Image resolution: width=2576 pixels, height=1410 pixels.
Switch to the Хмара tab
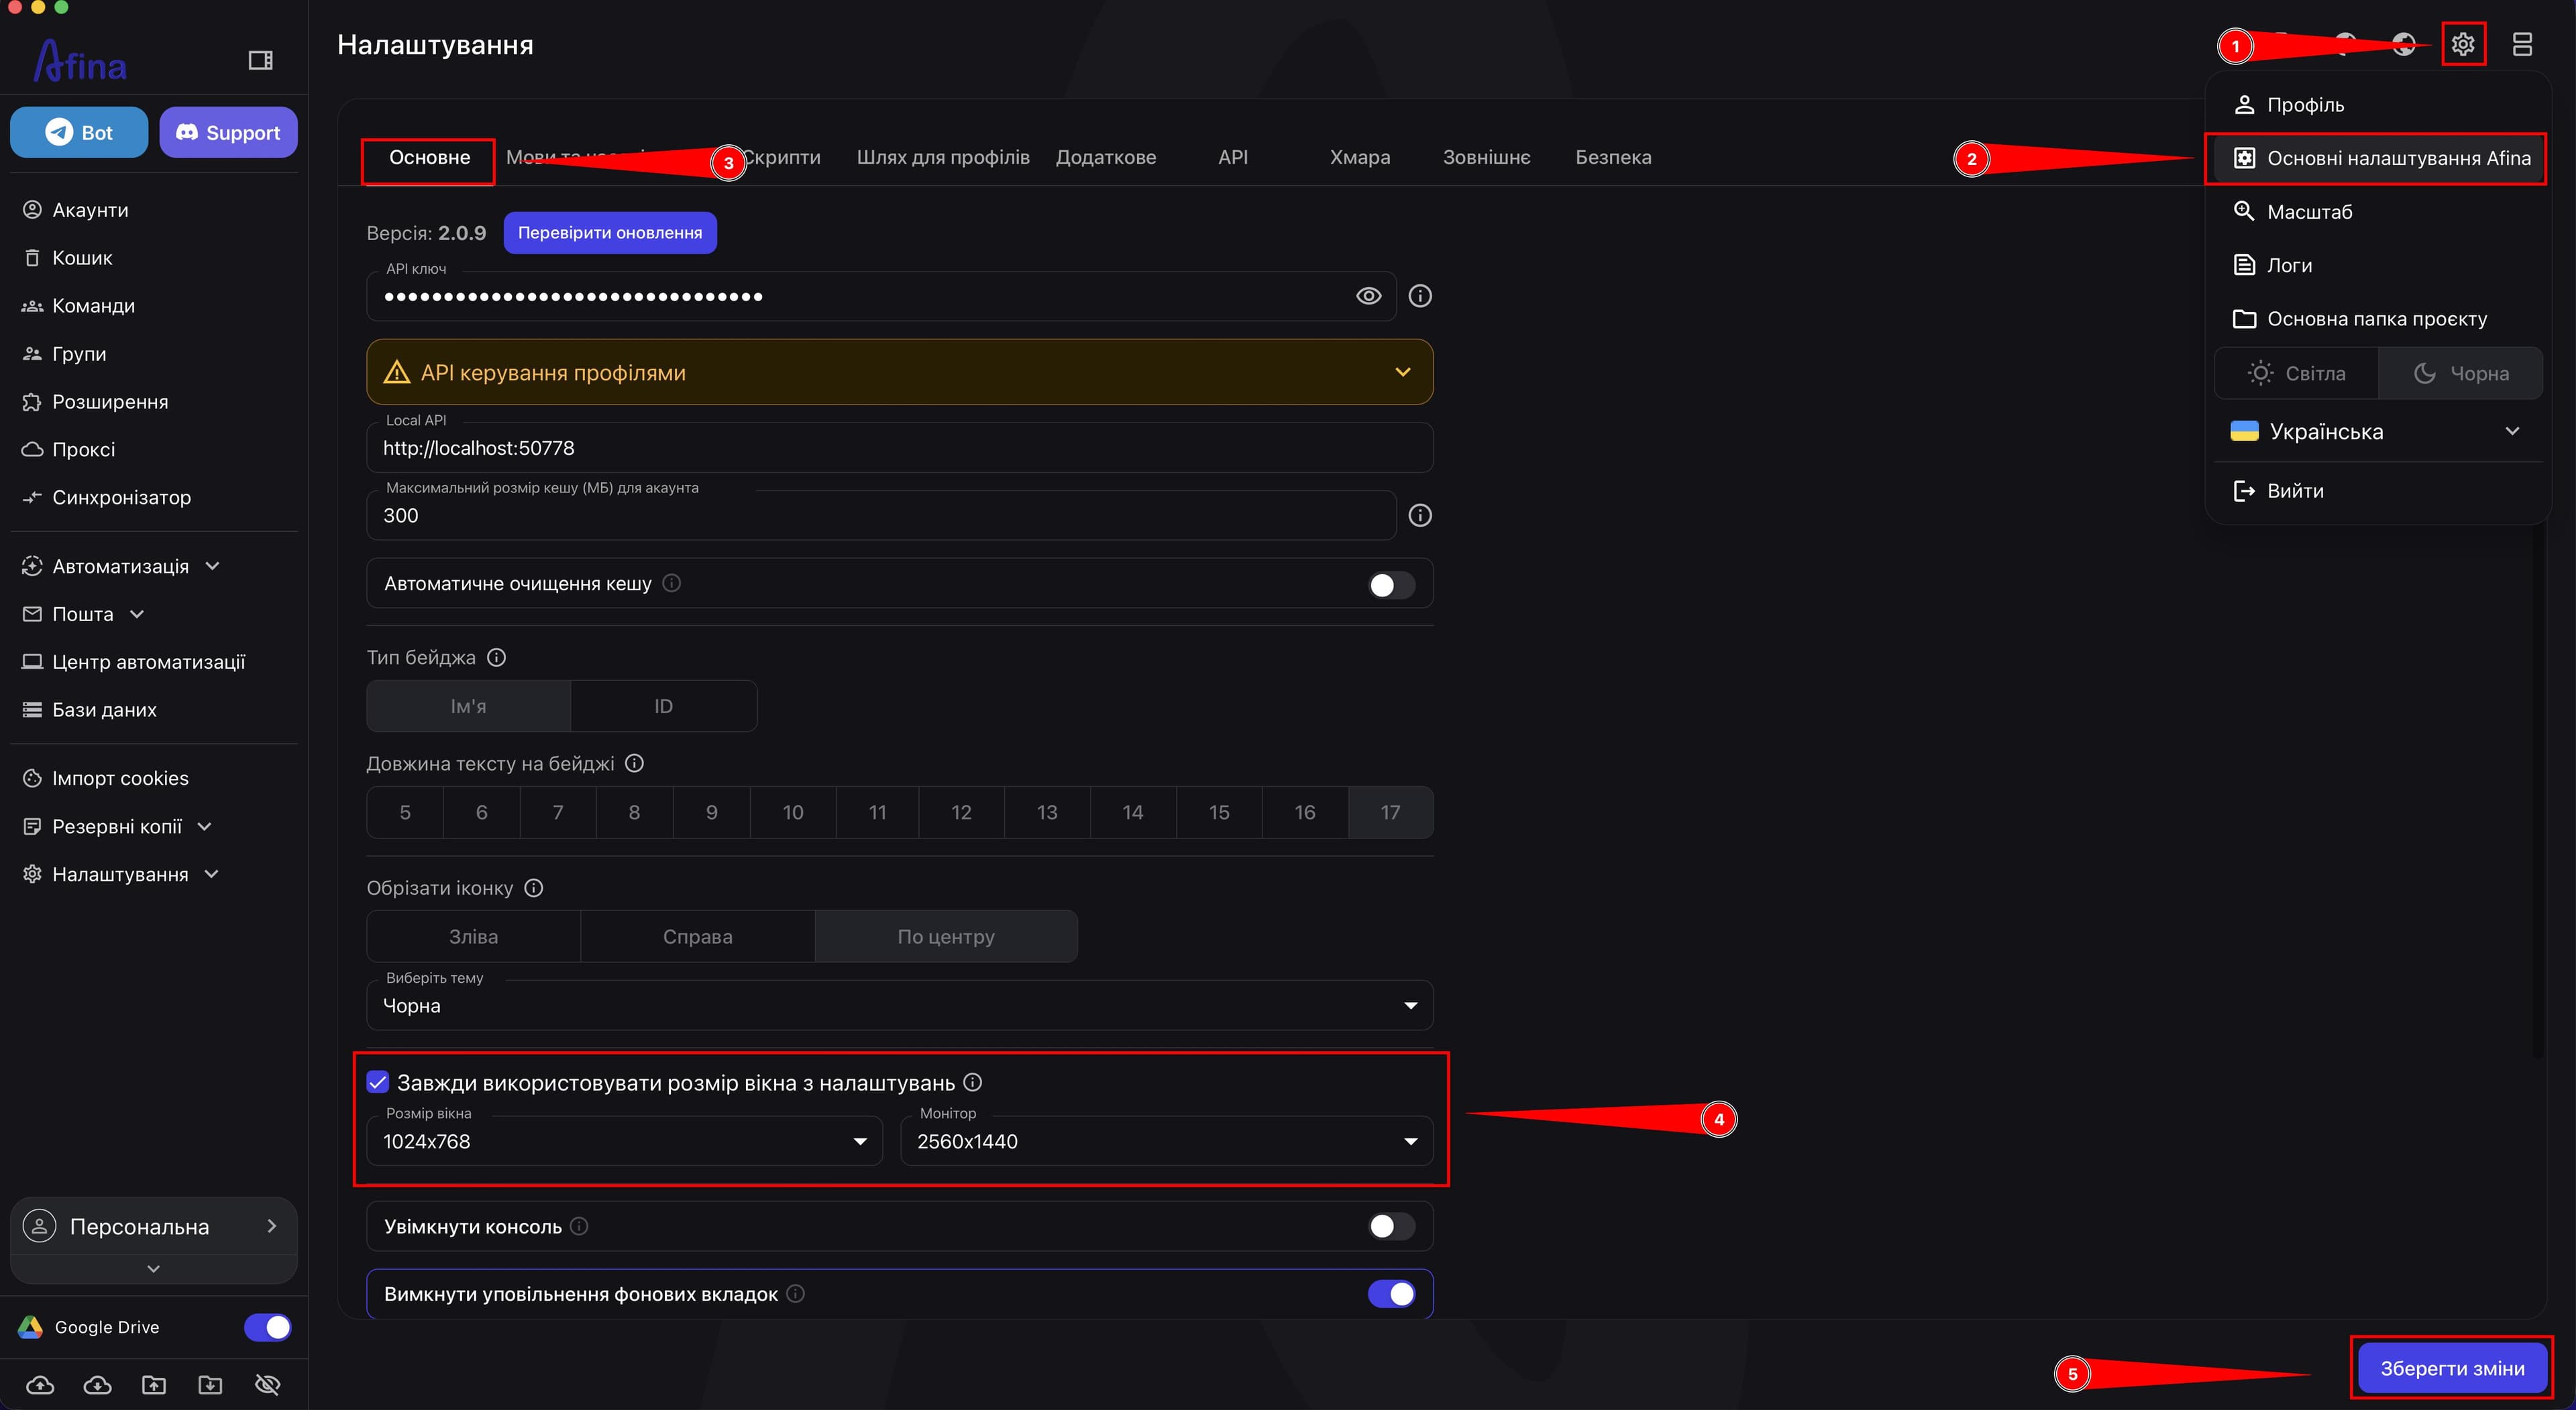[x=1360, y=158]
